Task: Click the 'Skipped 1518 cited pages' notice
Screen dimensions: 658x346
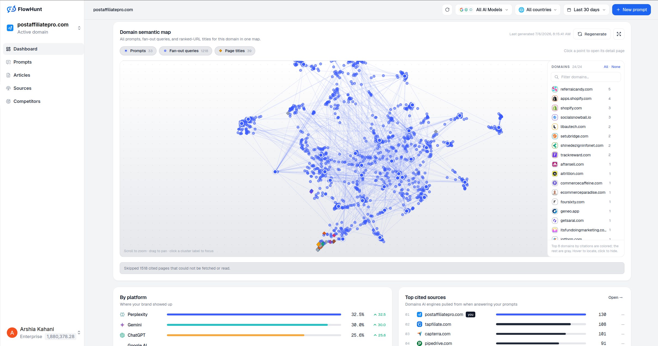Action: [372, 268]
